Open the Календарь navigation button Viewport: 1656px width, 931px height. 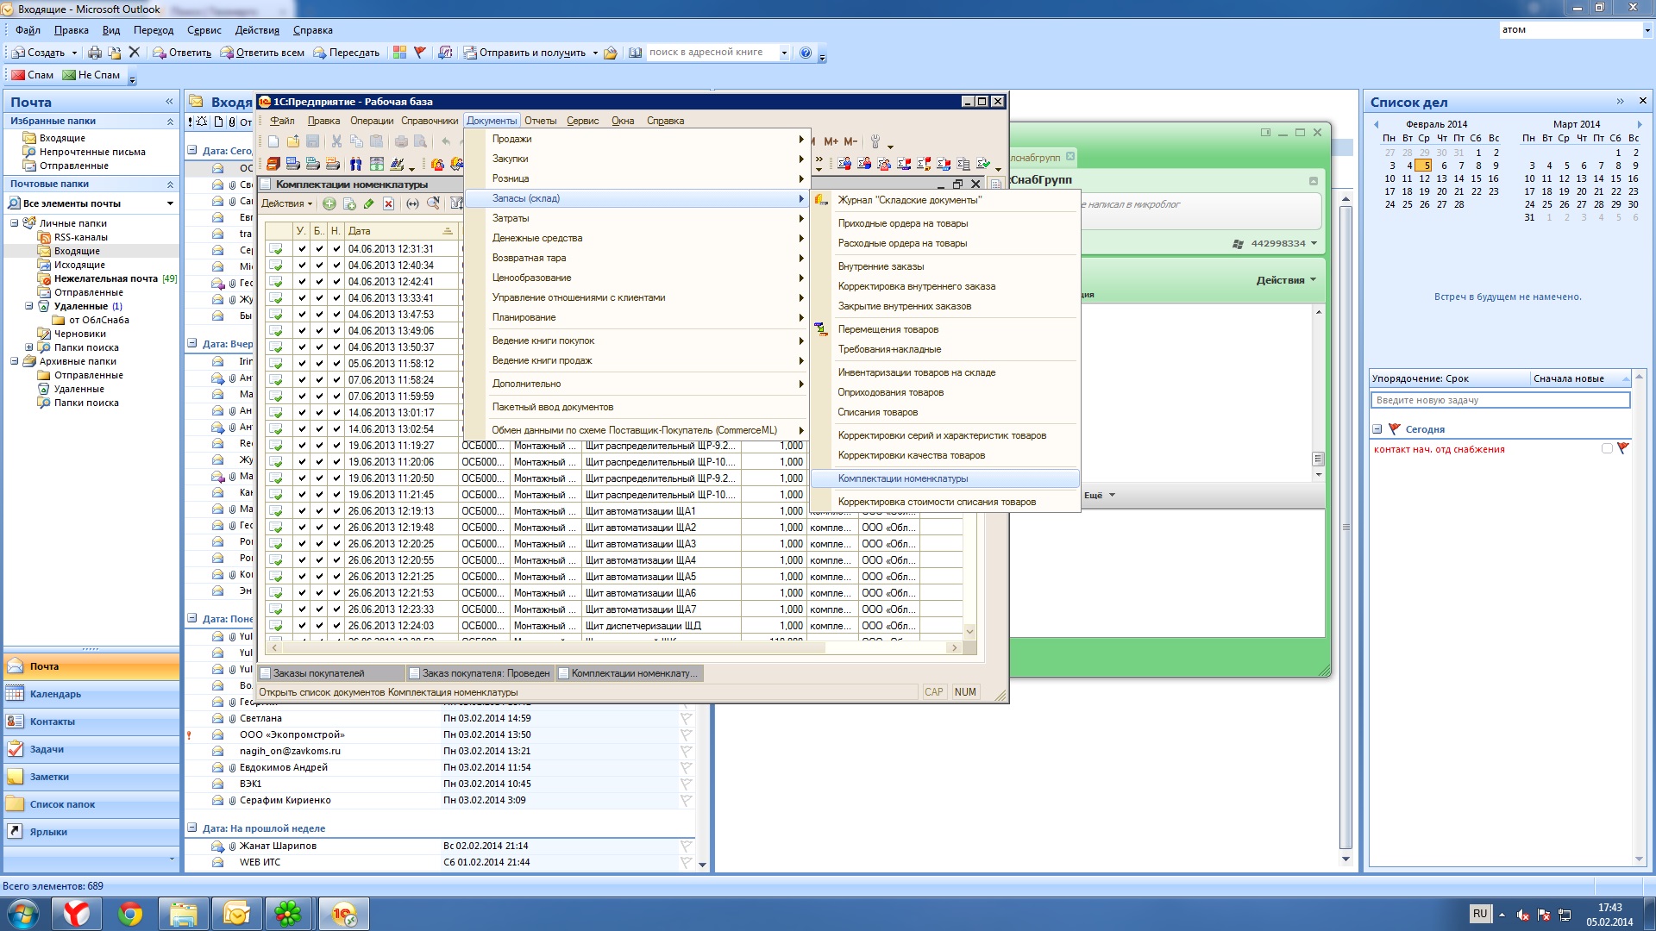click(91, 694)
